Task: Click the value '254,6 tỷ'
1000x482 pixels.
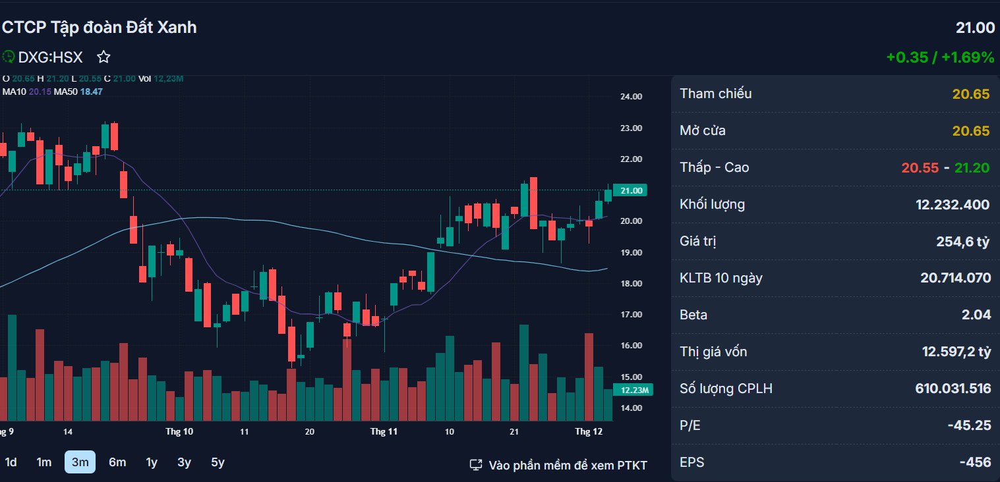Action: point(963,242)
